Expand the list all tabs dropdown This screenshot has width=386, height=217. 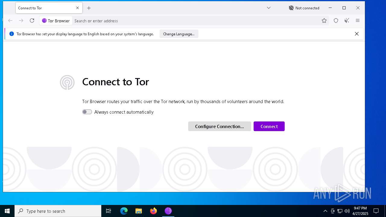point(269,8)
